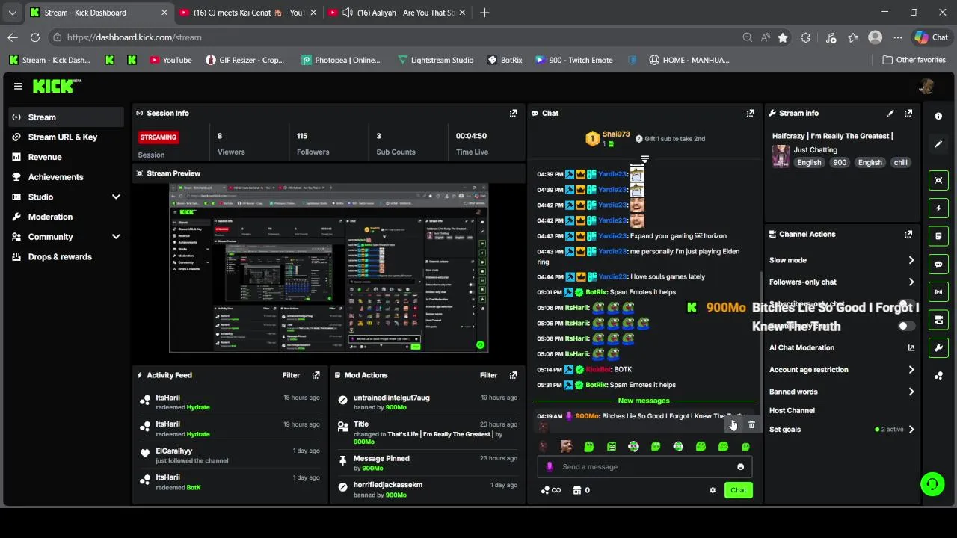Open the green support headset button
The image size is (957, 538).
932,483
